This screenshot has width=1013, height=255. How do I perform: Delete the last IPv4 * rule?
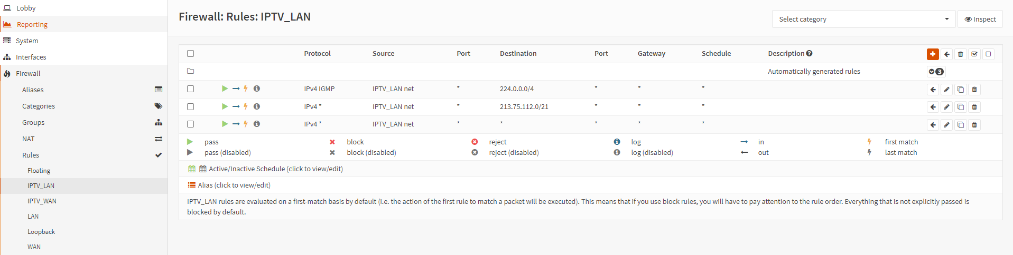pos(974,125)
